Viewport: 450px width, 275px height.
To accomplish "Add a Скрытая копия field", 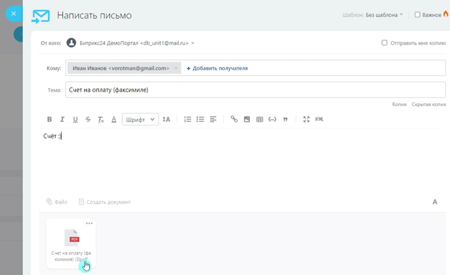I will point(429,104).
